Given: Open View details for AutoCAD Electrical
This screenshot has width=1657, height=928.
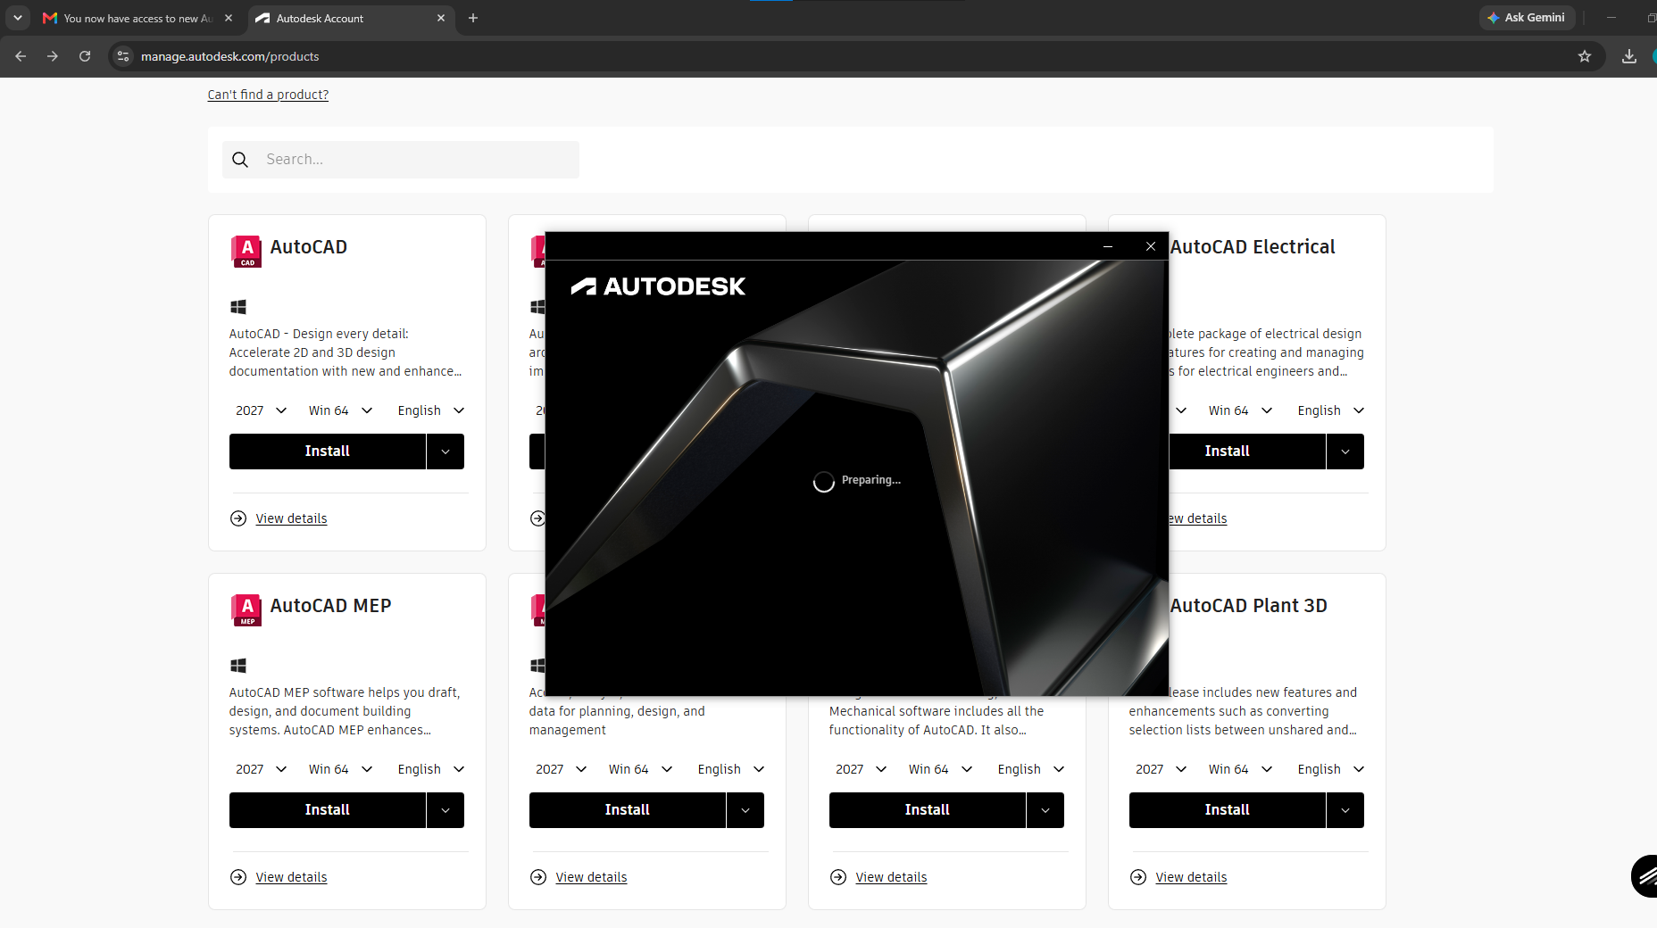Looking at the screenshot, I should pos(1198,518).
